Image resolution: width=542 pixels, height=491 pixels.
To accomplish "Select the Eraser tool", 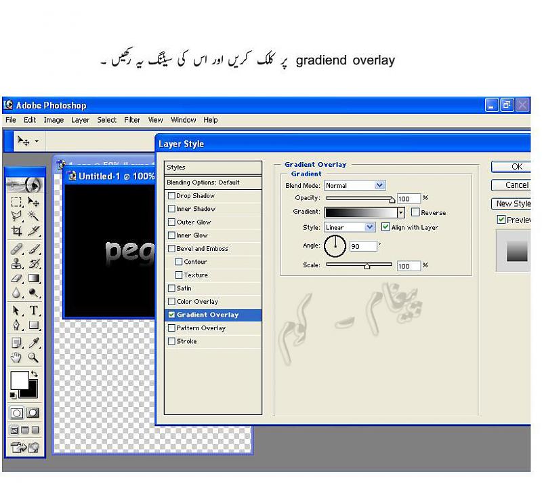I will [16, 278].
